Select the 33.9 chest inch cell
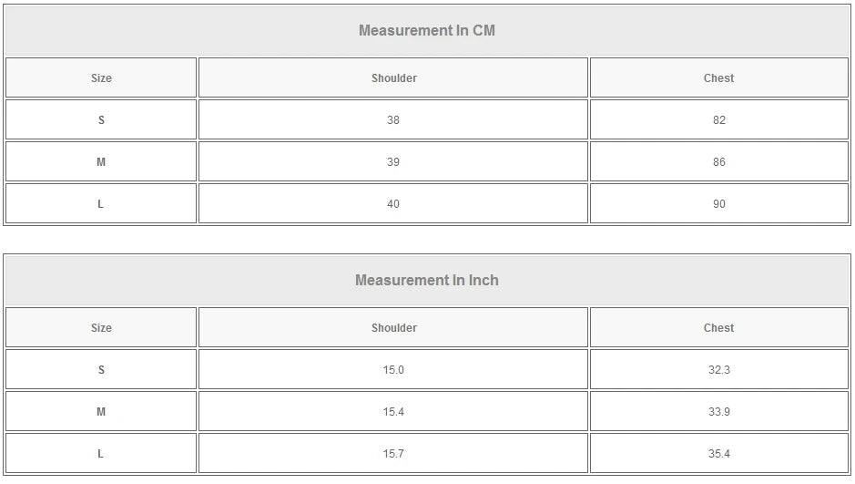 tap(718, 412)
